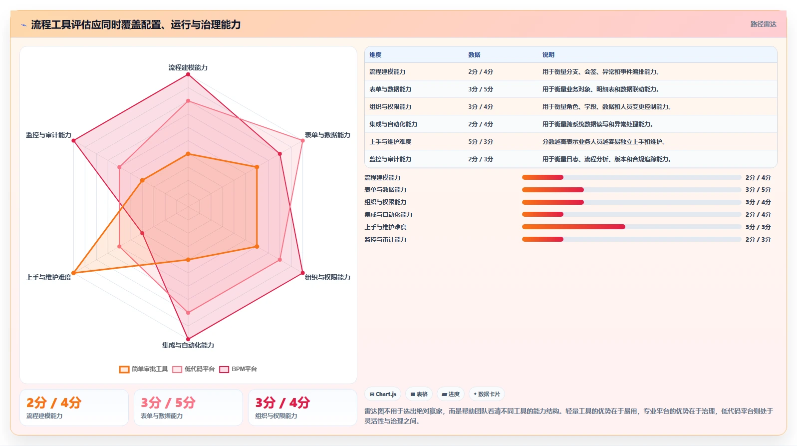Select the 进度 chip

coord(451,394)
